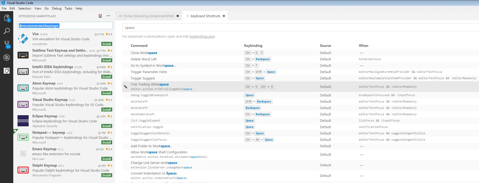Screen dimensions: 479x183
Task: Install the Eclipse Keymap extension
Action: pos(107,126)
